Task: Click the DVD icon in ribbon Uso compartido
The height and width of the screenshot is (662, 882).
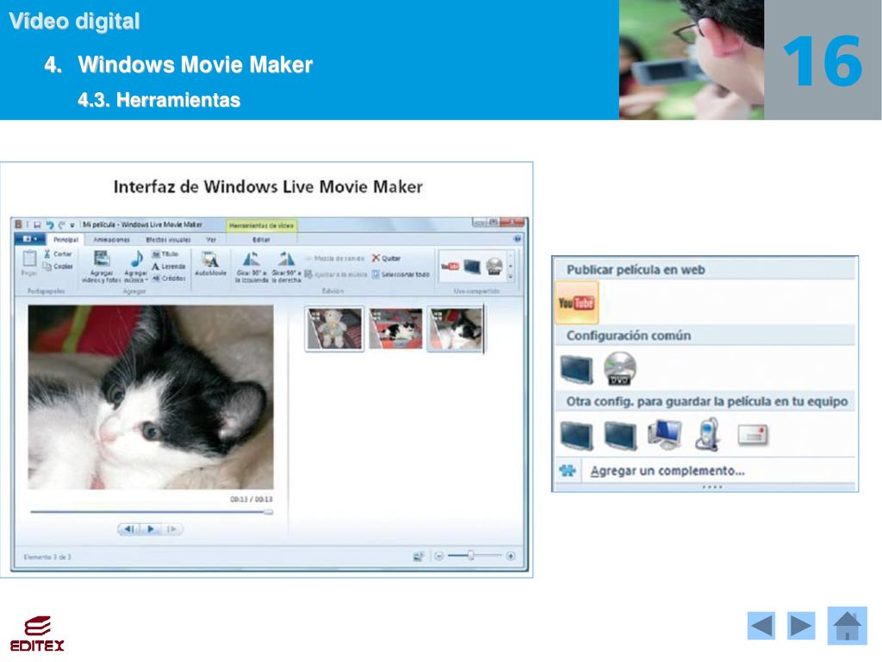Action: pos(494,266)
